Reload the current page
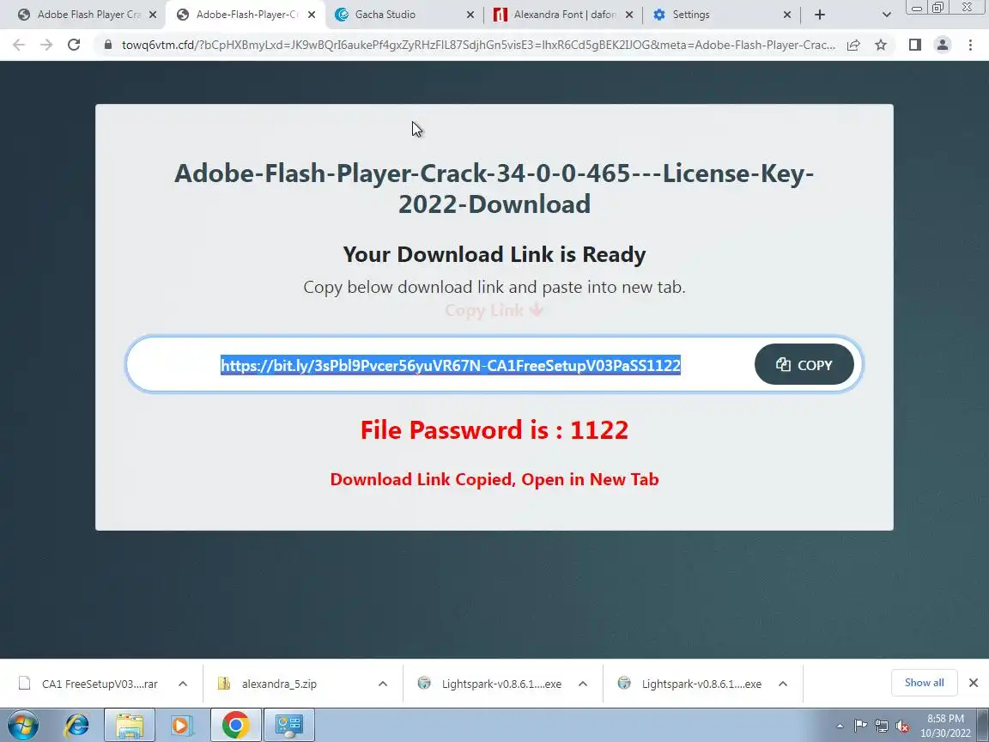This screenshot has height=742, width=989. pos(74,45)
